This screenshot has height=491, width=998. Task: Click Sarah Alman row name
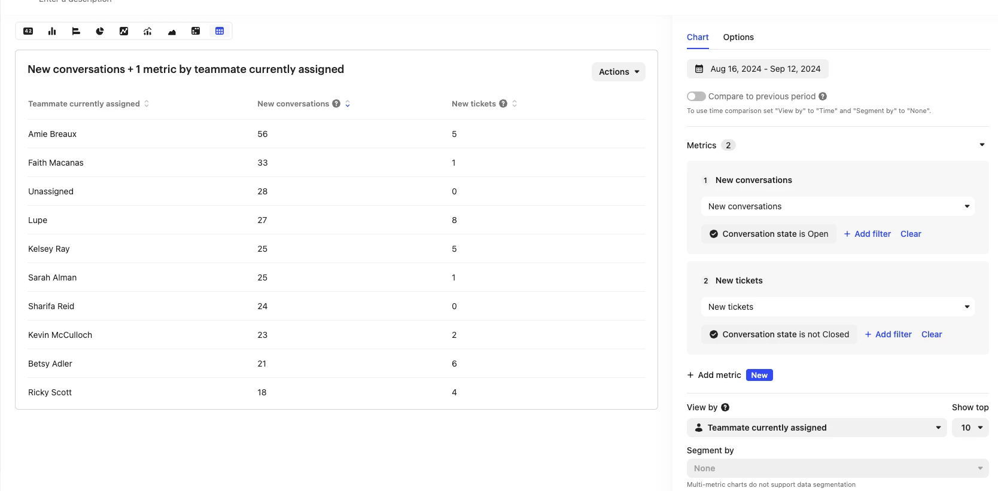[x=53, y=277]
